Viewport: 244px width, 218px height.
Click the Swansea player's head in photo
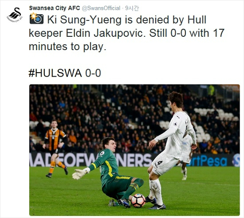click(176, 101)
